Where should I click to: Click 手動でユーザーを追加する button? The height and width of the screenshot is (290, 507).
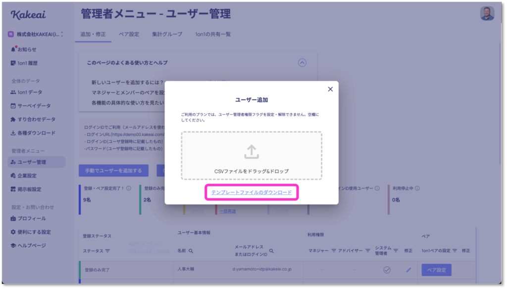pyautogui.click(x=113, y=170)
